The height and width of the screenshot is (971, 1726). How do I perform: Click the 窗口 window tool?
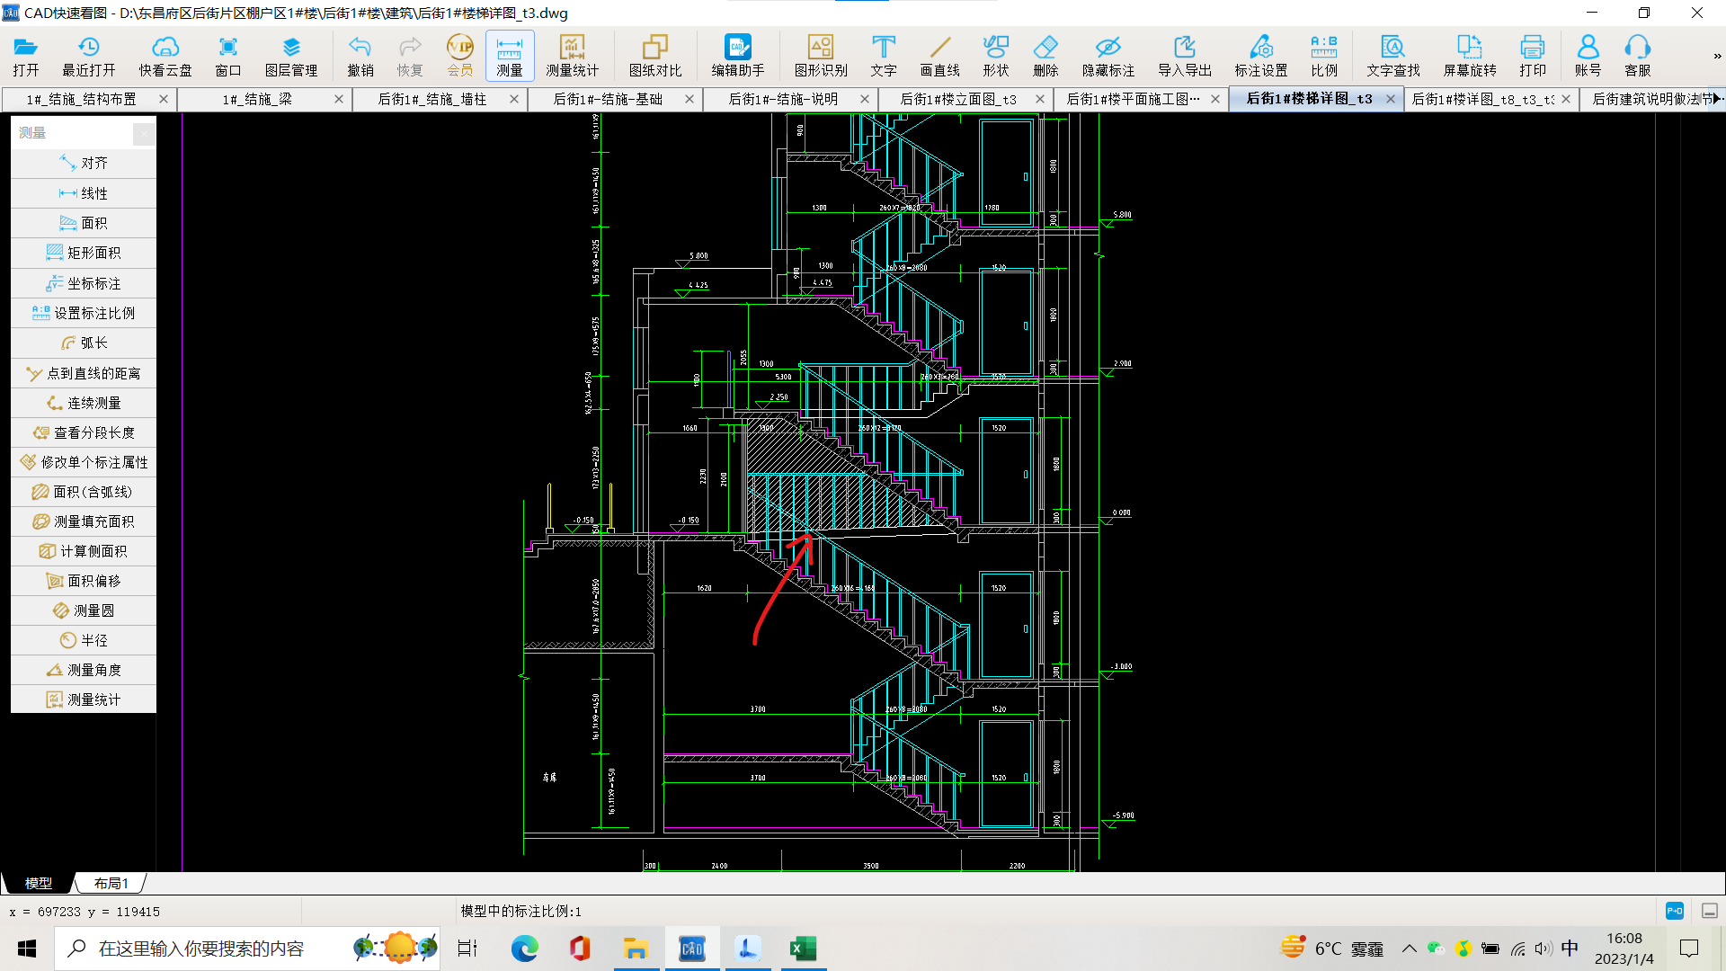tap(228, 56)
